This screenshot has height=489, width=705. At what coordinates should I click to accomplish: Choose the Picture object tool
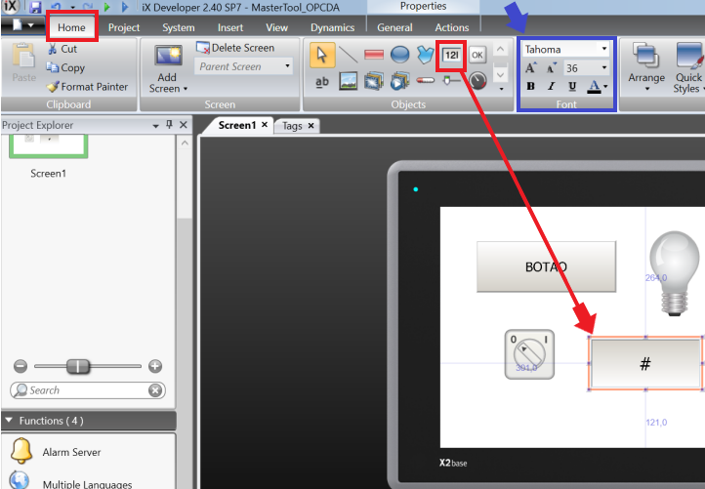348,82
